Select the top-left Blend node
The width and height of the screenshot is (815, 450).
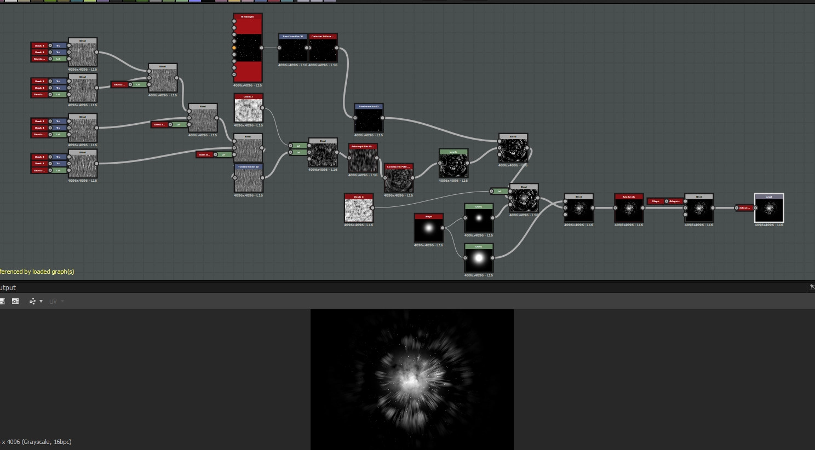point(83,53)
